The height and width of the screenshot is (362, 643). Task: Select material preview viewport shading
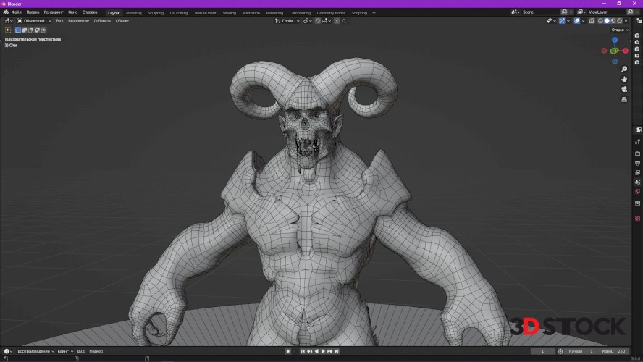pyautogui.click(x=613, y=21)
